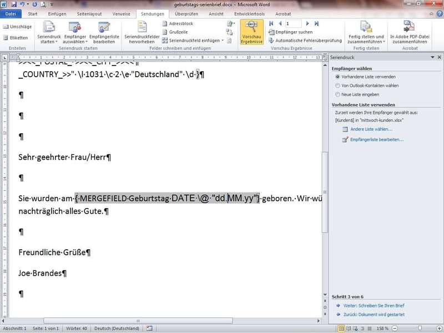Insert an Adressblock
The image size is (444, 333).
[x=178, y=23]
